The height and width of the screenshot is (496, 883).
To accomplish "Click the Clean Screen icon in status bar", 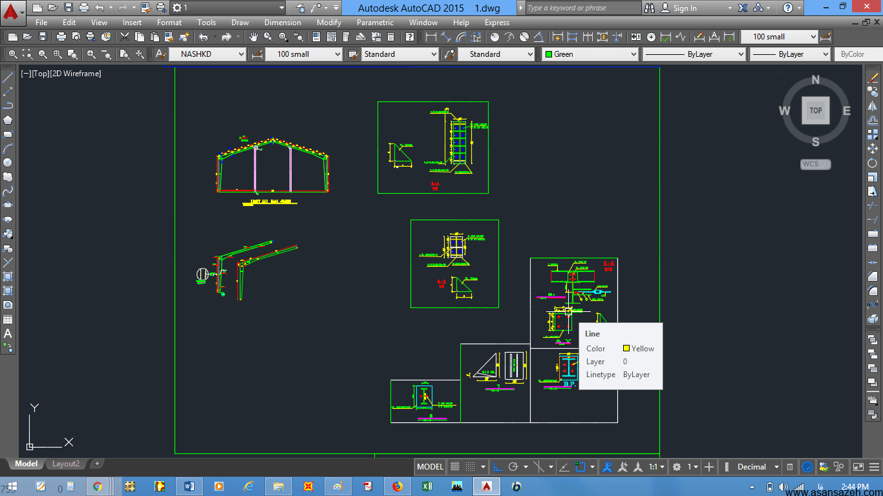I will pos(858,467).
